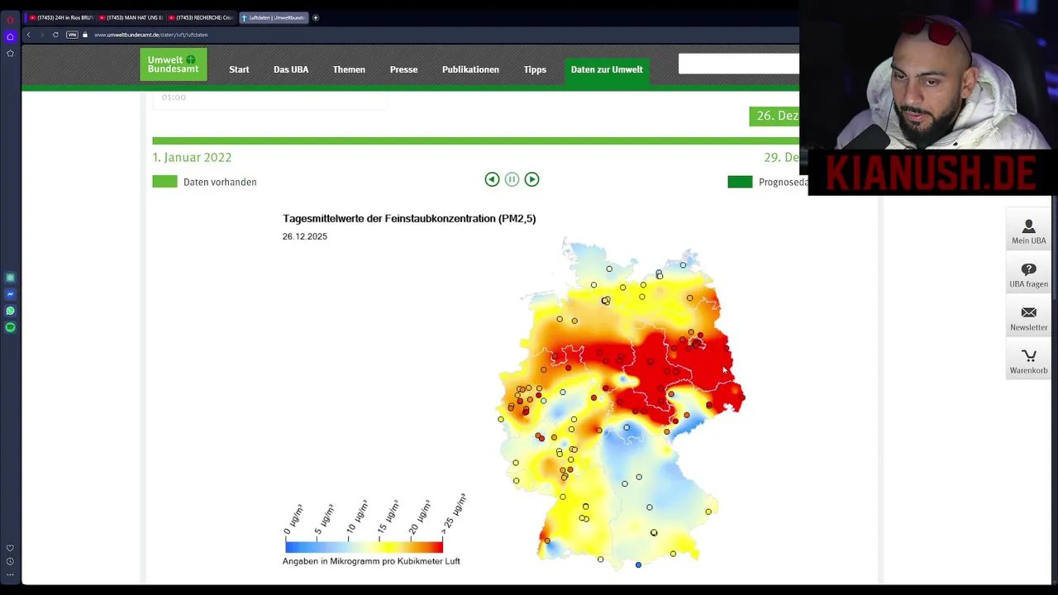
Task: Switch to the 'MAN HAT UNS' tab
Action: (x=131, y=17)
